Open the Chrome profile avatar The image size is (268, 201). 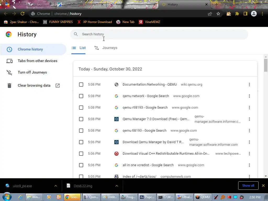(x=254, y=14)
